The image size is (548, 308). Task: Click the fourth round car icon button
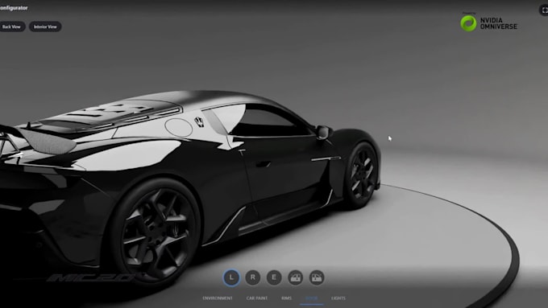(295, 277)
